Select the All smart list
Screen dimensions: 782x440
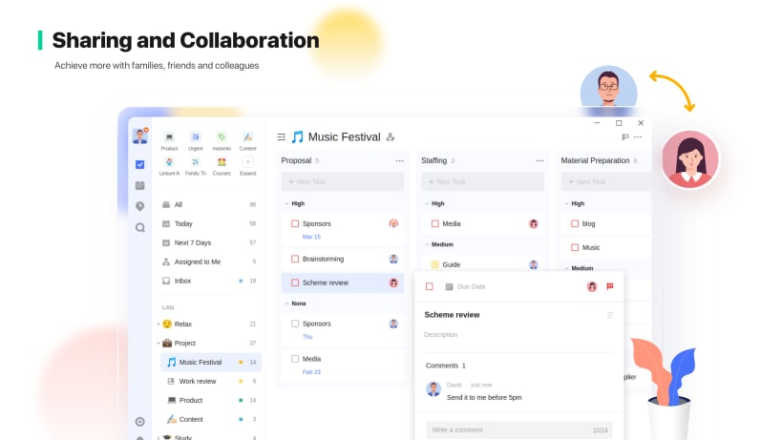click(x=209, y=205)
